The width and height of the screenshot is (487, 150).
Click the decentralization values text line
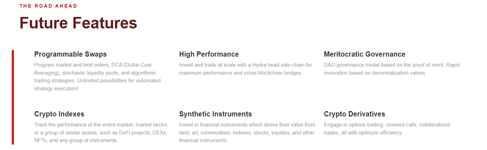[375, 73]
